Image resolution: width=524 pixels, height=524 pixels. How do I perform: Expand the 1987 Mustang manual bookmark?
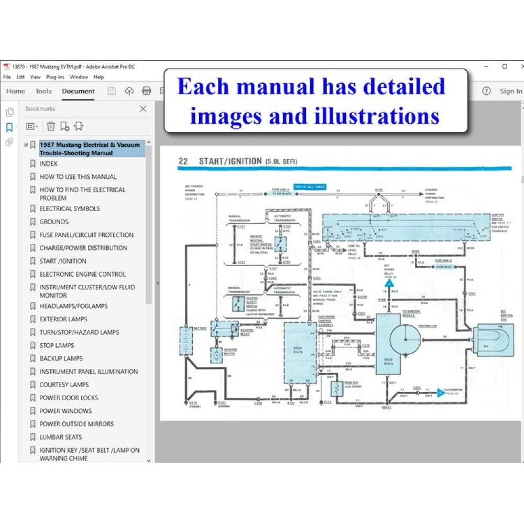tap(26, 145)
